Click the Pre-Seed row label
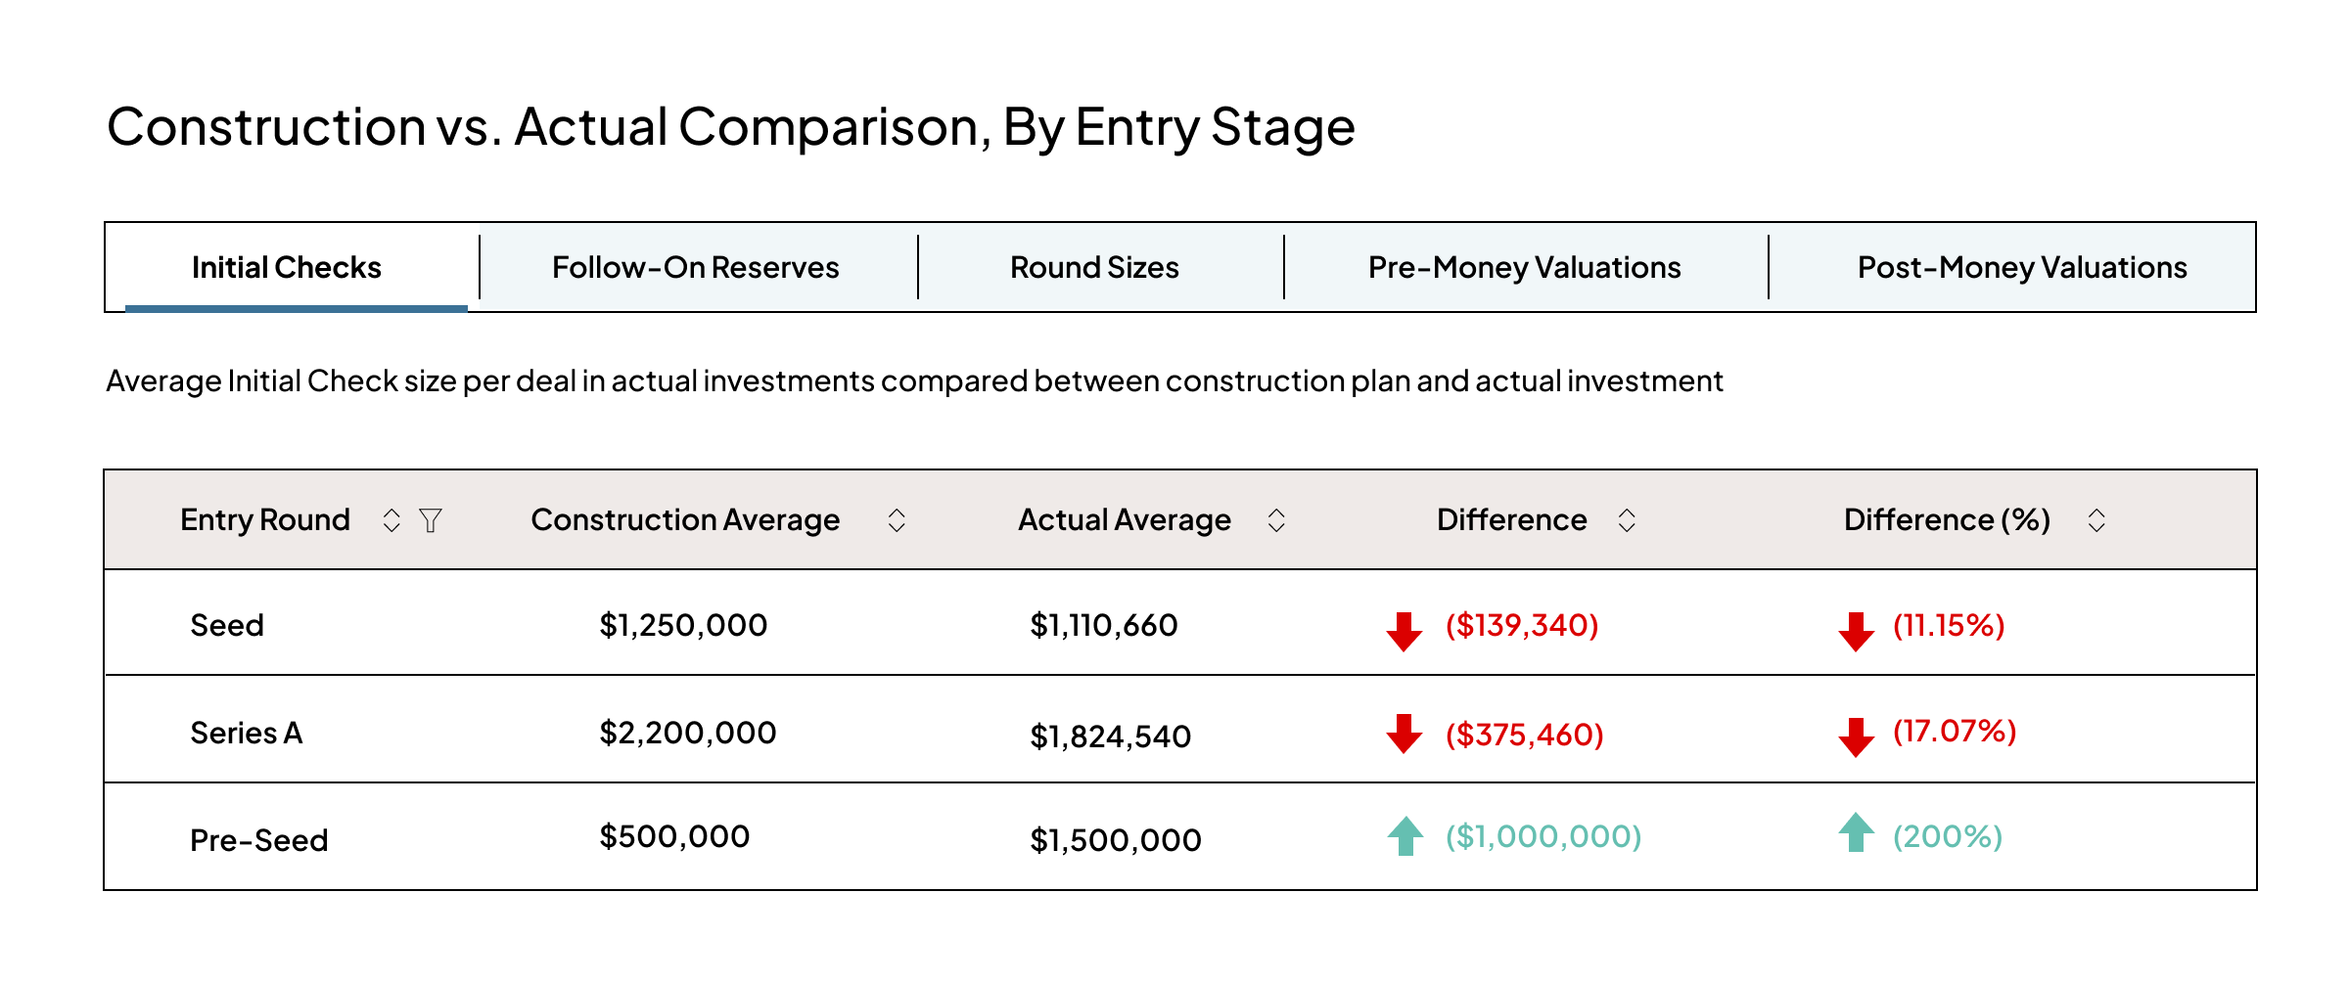This screenshot has height=982, width=2349. tap(258, 840)
